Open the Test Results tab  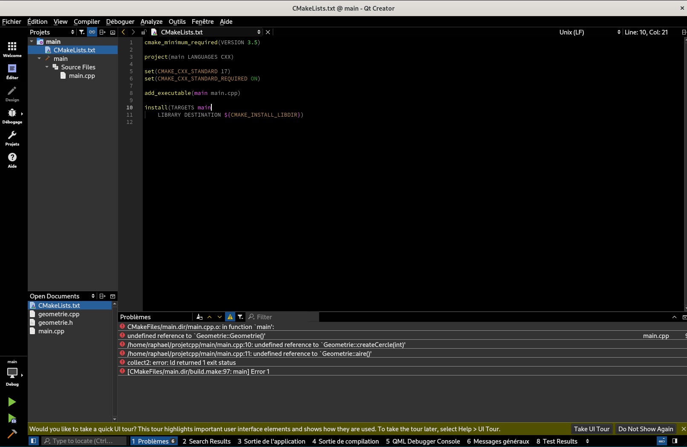[557, 441]
